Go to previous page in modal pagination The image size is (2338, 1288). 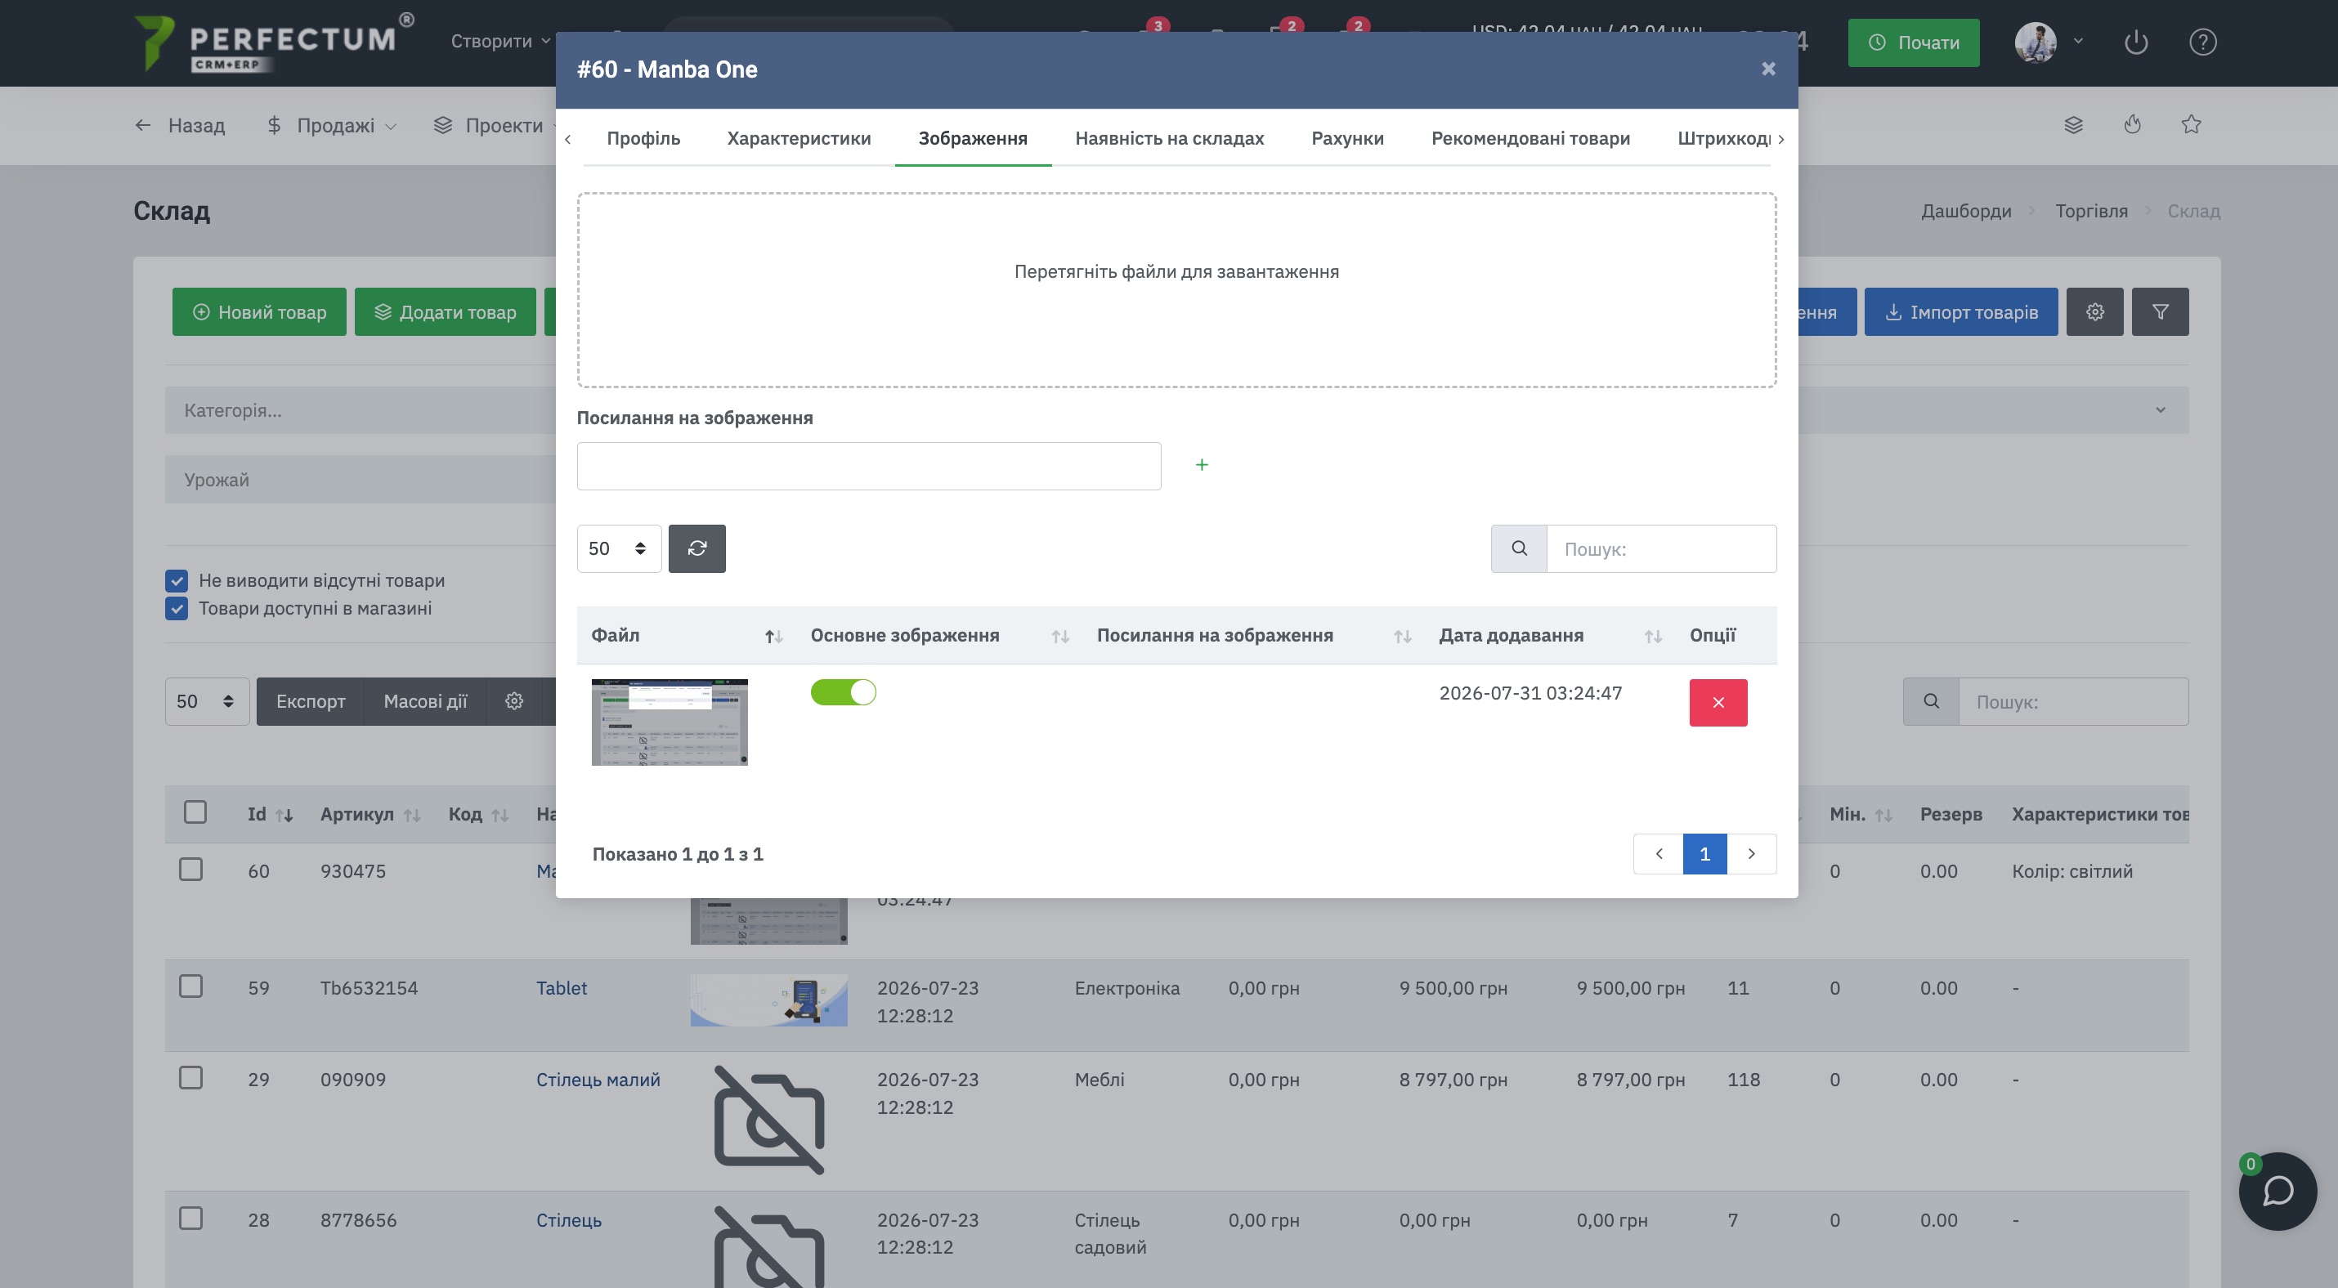point(1658,853)
